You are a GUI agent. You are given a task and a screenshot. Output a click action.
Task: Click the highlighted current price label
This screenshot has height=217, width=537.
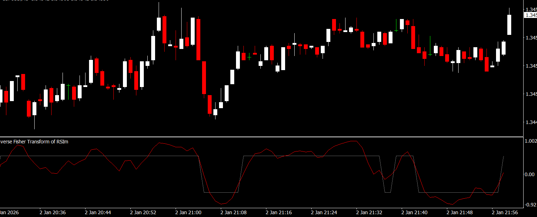(x=531, y=15)
